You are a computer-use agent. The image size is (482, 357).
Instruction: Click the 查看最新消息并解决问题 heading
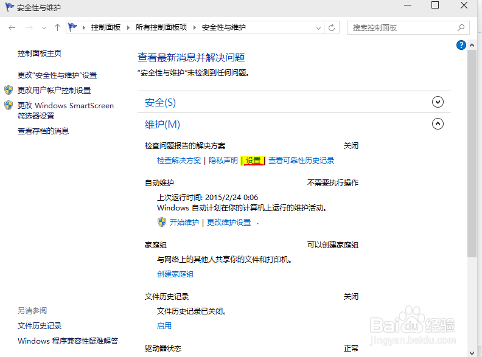191,57
